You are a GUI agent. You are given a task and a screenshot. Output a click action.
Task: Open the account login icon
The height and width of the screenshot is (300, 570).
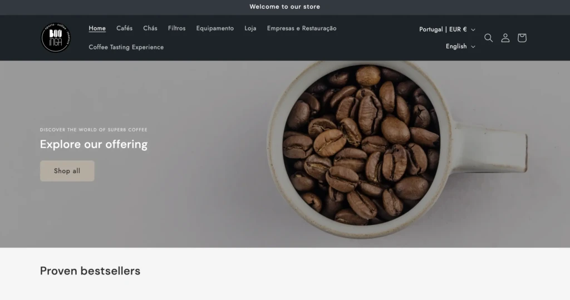pos(505,38)
